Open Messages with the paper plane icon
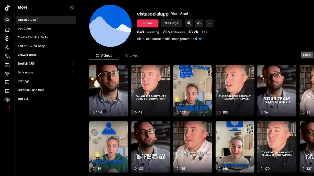 pos(7,74)
